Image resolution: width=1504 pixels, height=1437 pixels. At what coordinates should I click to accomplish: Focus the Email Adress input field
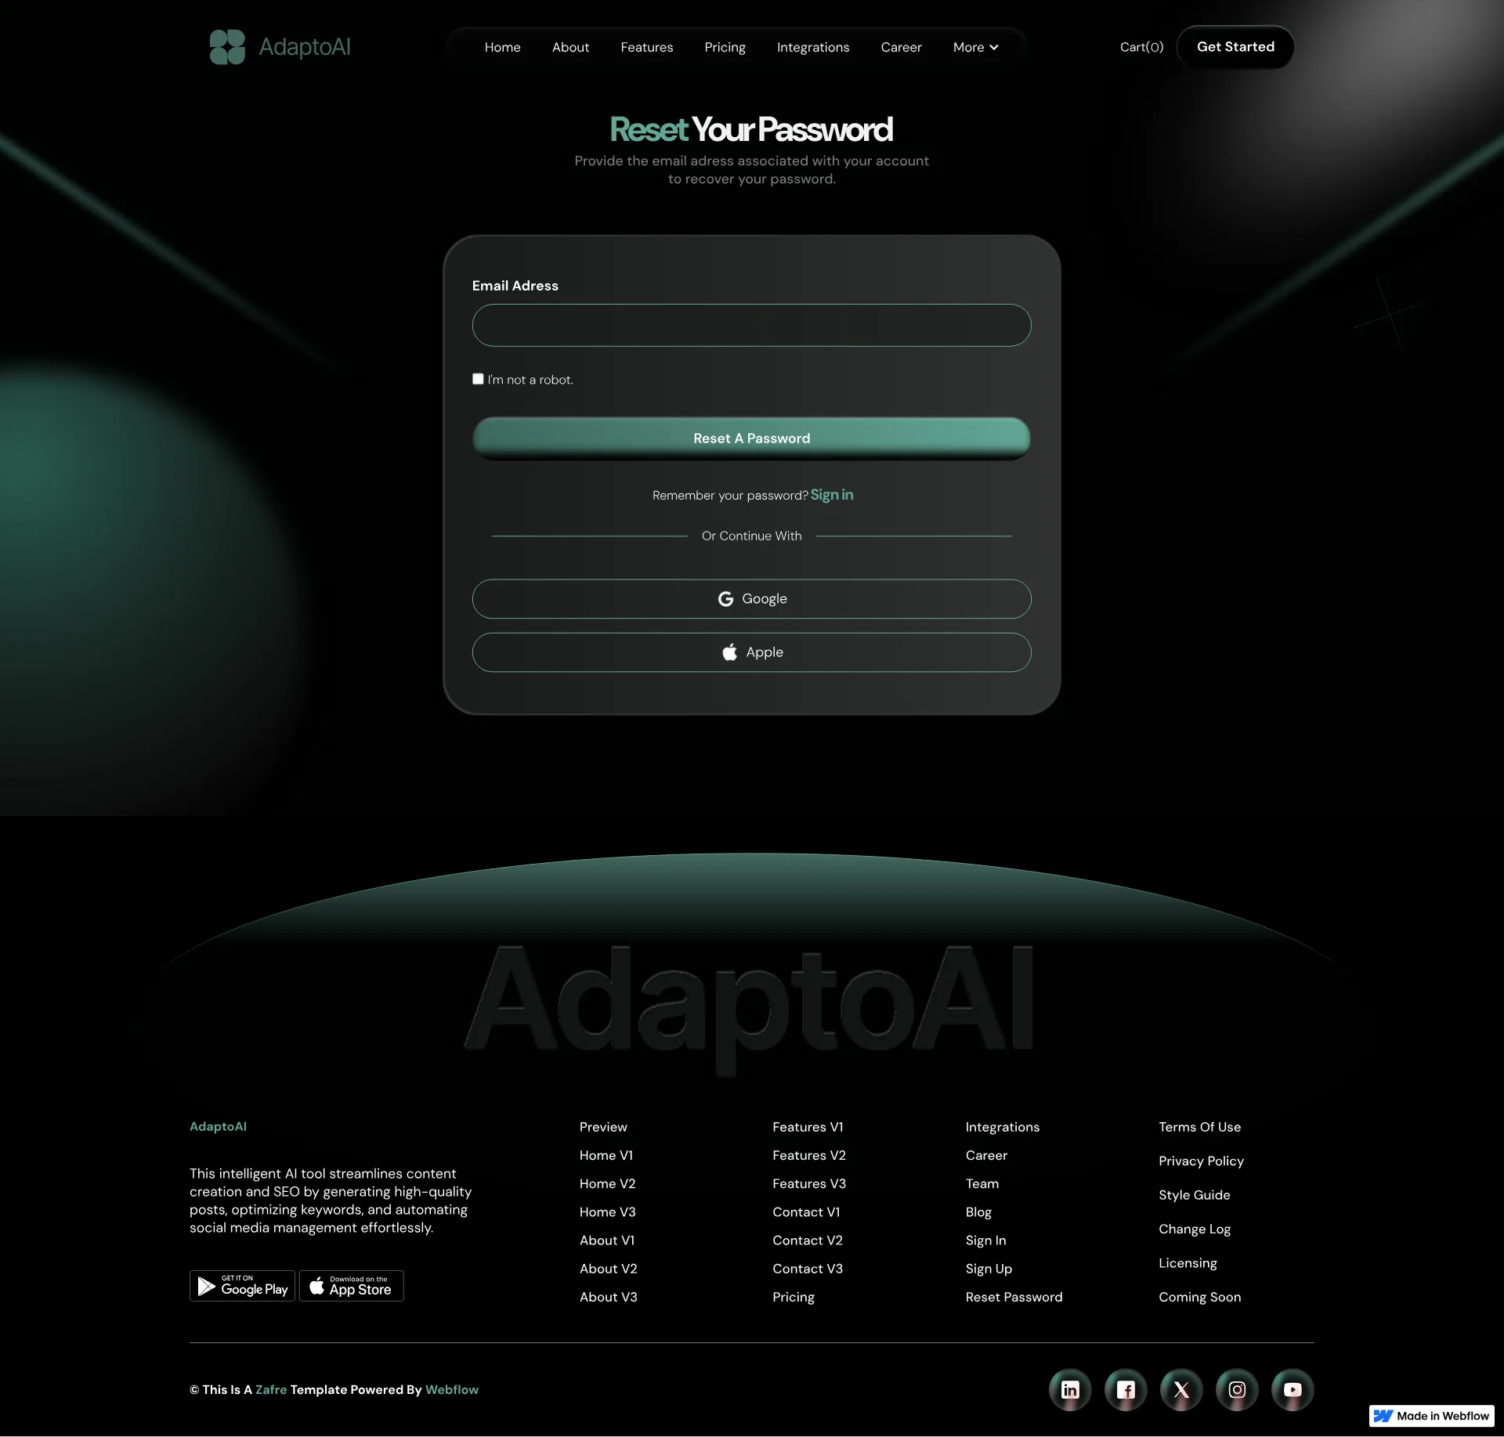pos(752,325)
